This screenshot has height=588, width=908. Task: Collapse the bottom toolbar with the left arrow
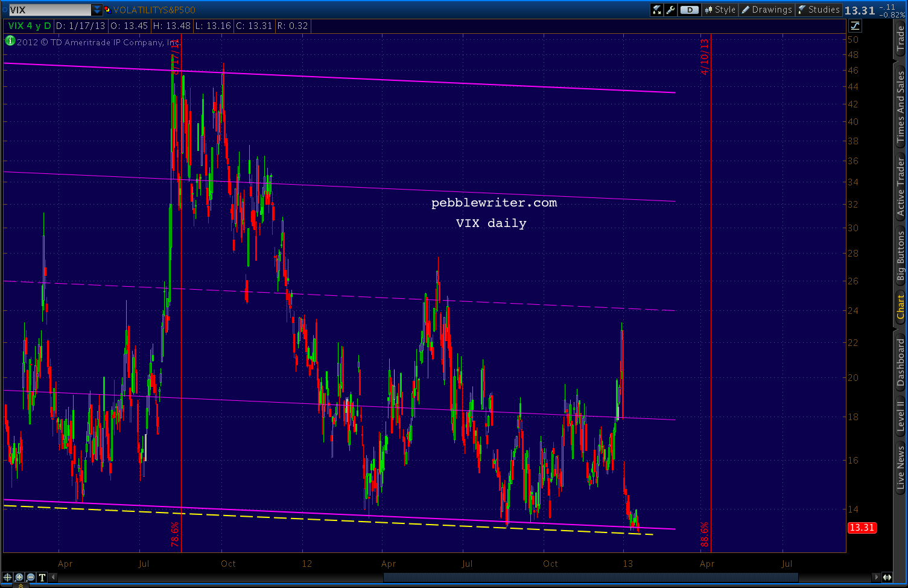click(x=53, y=577)
